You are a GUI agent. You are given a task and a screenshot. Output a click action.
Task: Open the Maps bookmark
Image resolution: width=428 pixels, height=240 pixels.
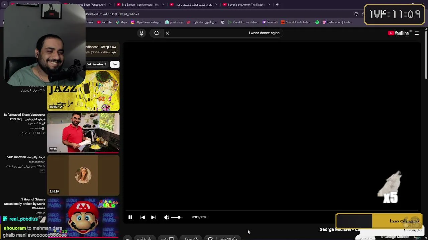[121, 22]
